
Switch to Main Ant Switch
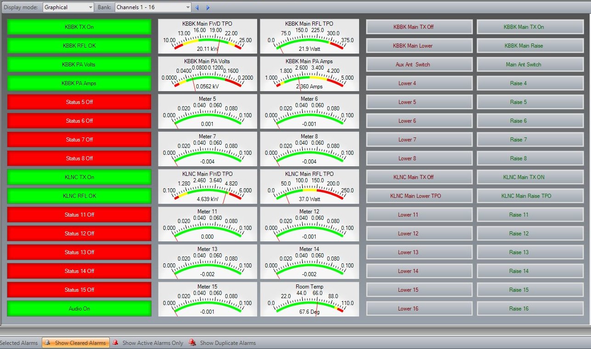[530, 65]
